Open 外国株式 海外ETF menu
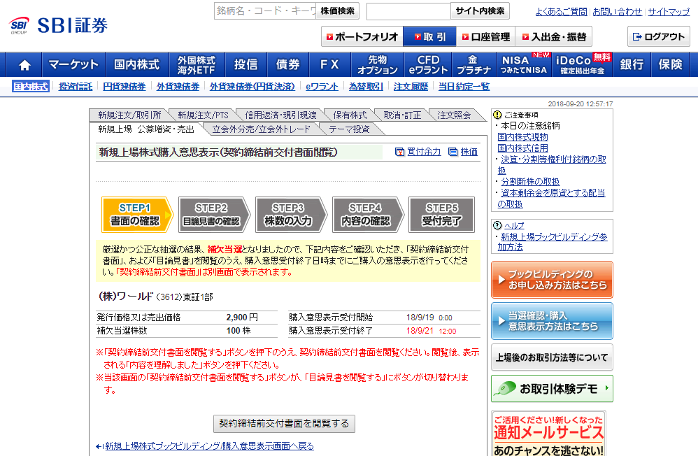Screen dimensions: 698x456 197,64
